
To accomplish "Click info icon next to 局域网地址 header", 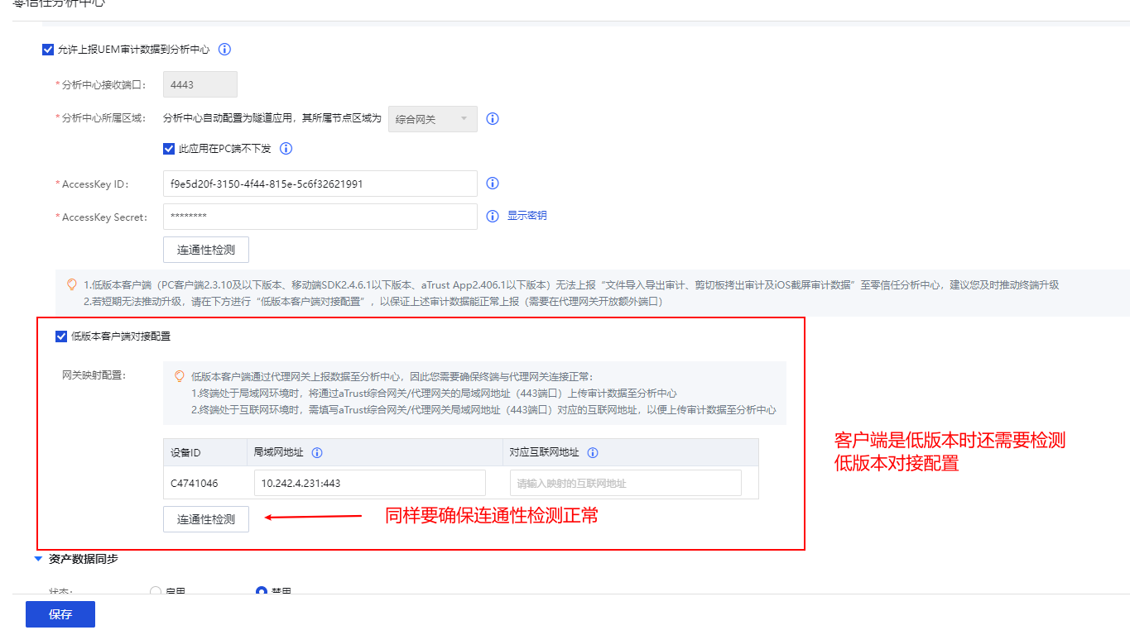I will pyautogui.click(x=317, y=453).
